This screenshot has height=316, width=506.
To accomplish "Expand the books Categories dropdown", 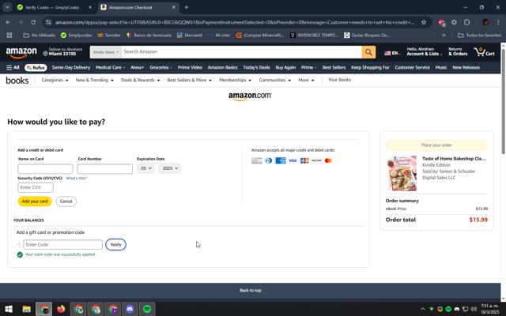I will [55, 80].
